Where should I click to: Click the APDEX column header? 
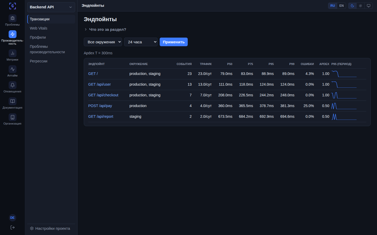click(324, 64)
